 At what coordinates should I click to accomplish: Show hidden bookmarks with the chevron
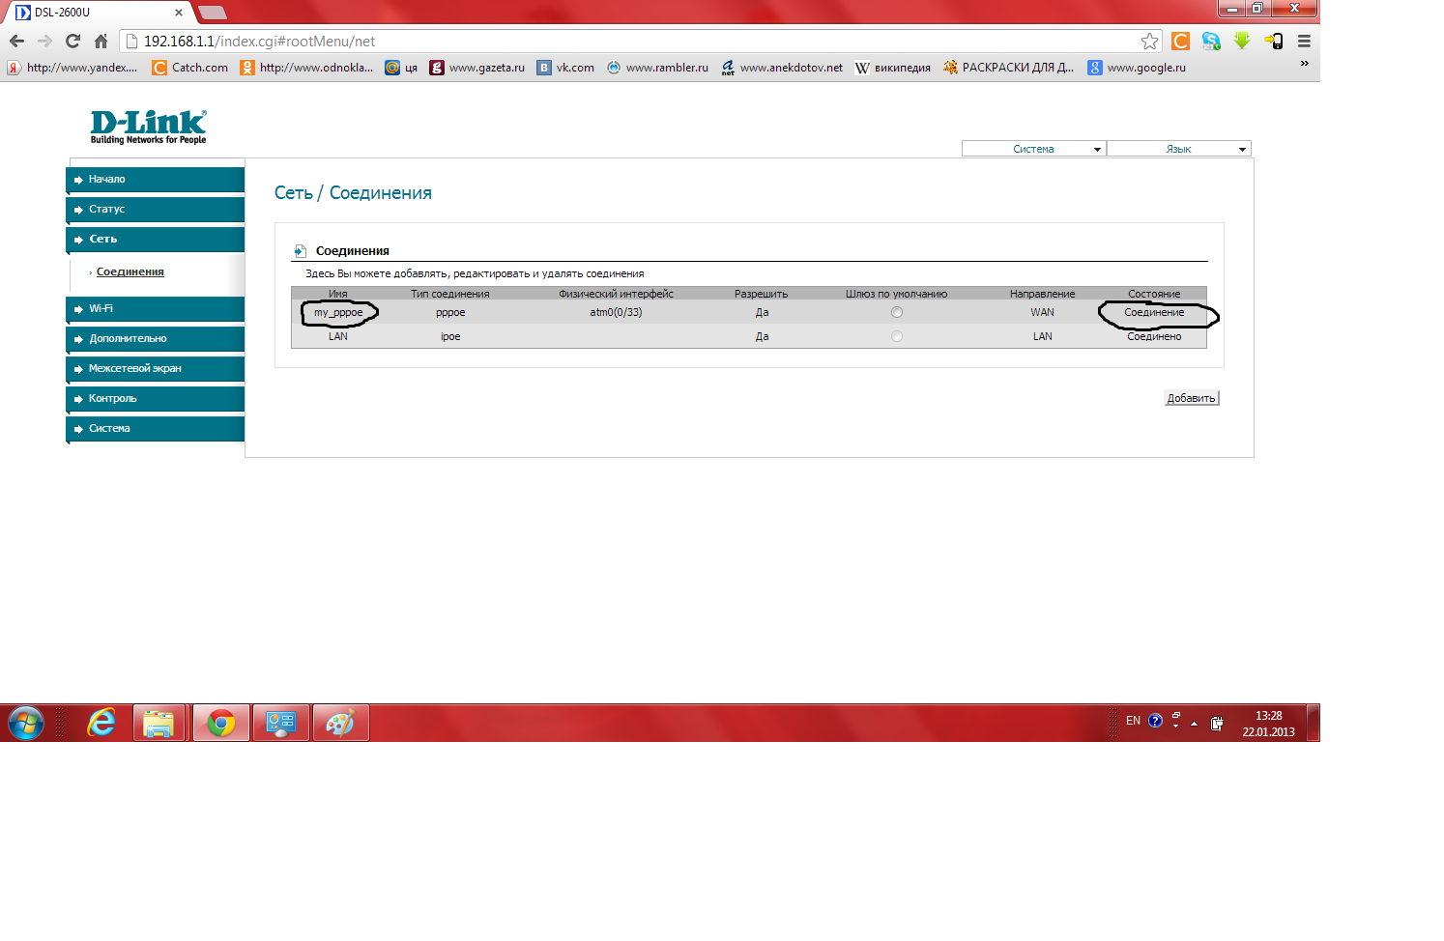[x=1304, y=64]
